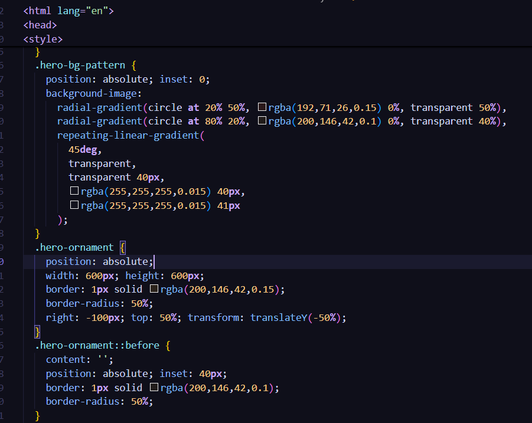This screenshot has width=532, height=423.
Task: Click the sticky <style> header line
Action: 43,40
